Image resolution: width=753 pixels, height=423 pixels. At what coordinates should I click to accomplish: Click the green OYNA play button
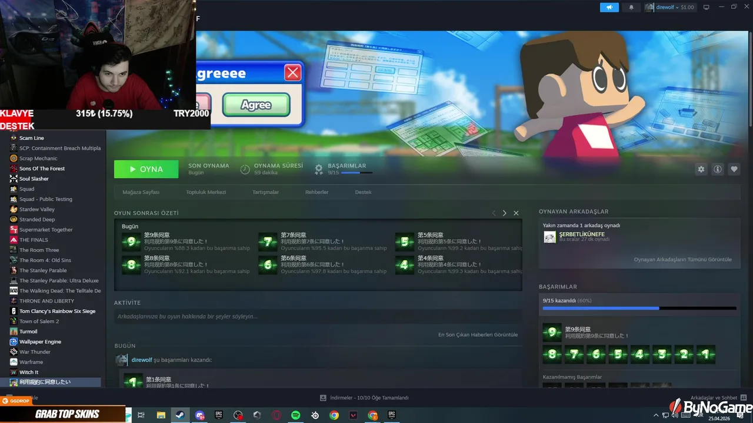coord(146,169)
